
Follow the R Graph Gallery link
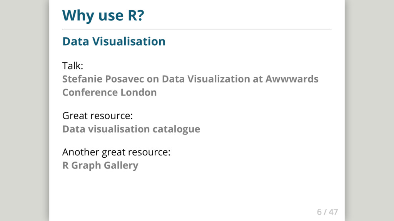(x=100, y=166)
